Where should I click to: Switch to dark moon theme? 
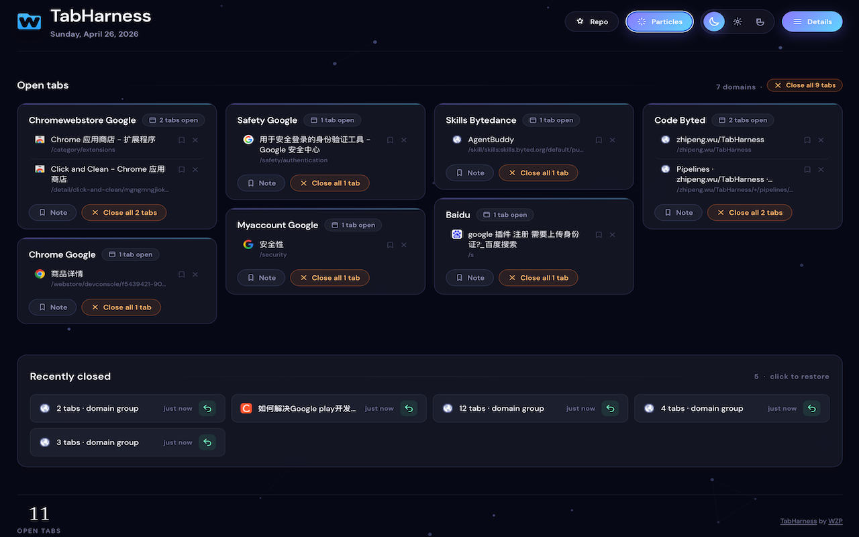pos(714,21)
